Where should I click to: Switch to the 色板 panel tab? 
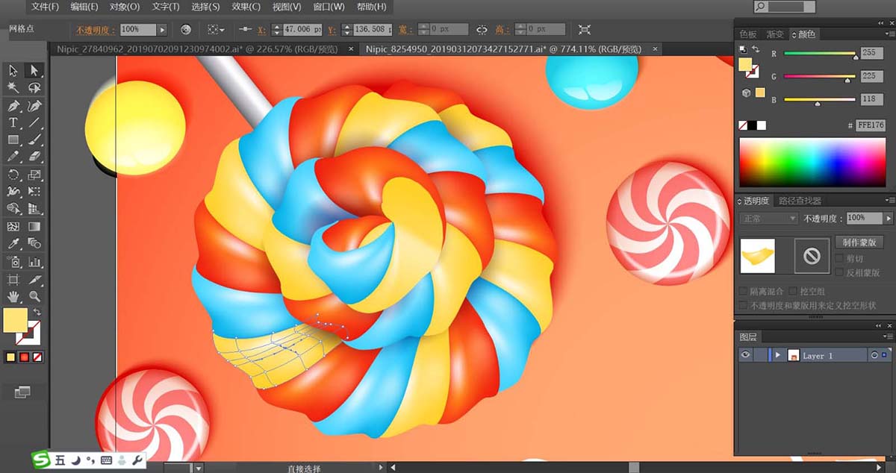click(x=748, y=34)
